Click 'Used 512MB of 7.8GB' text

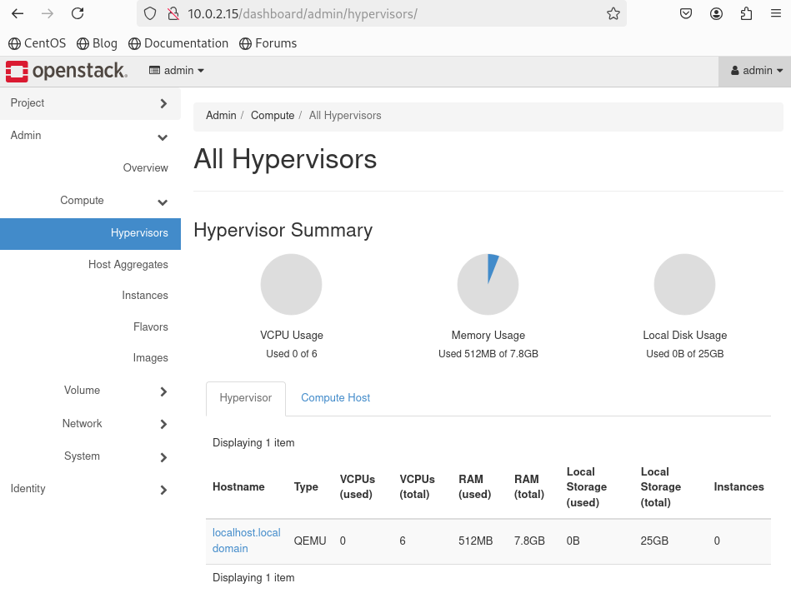(x=488, y=354)
